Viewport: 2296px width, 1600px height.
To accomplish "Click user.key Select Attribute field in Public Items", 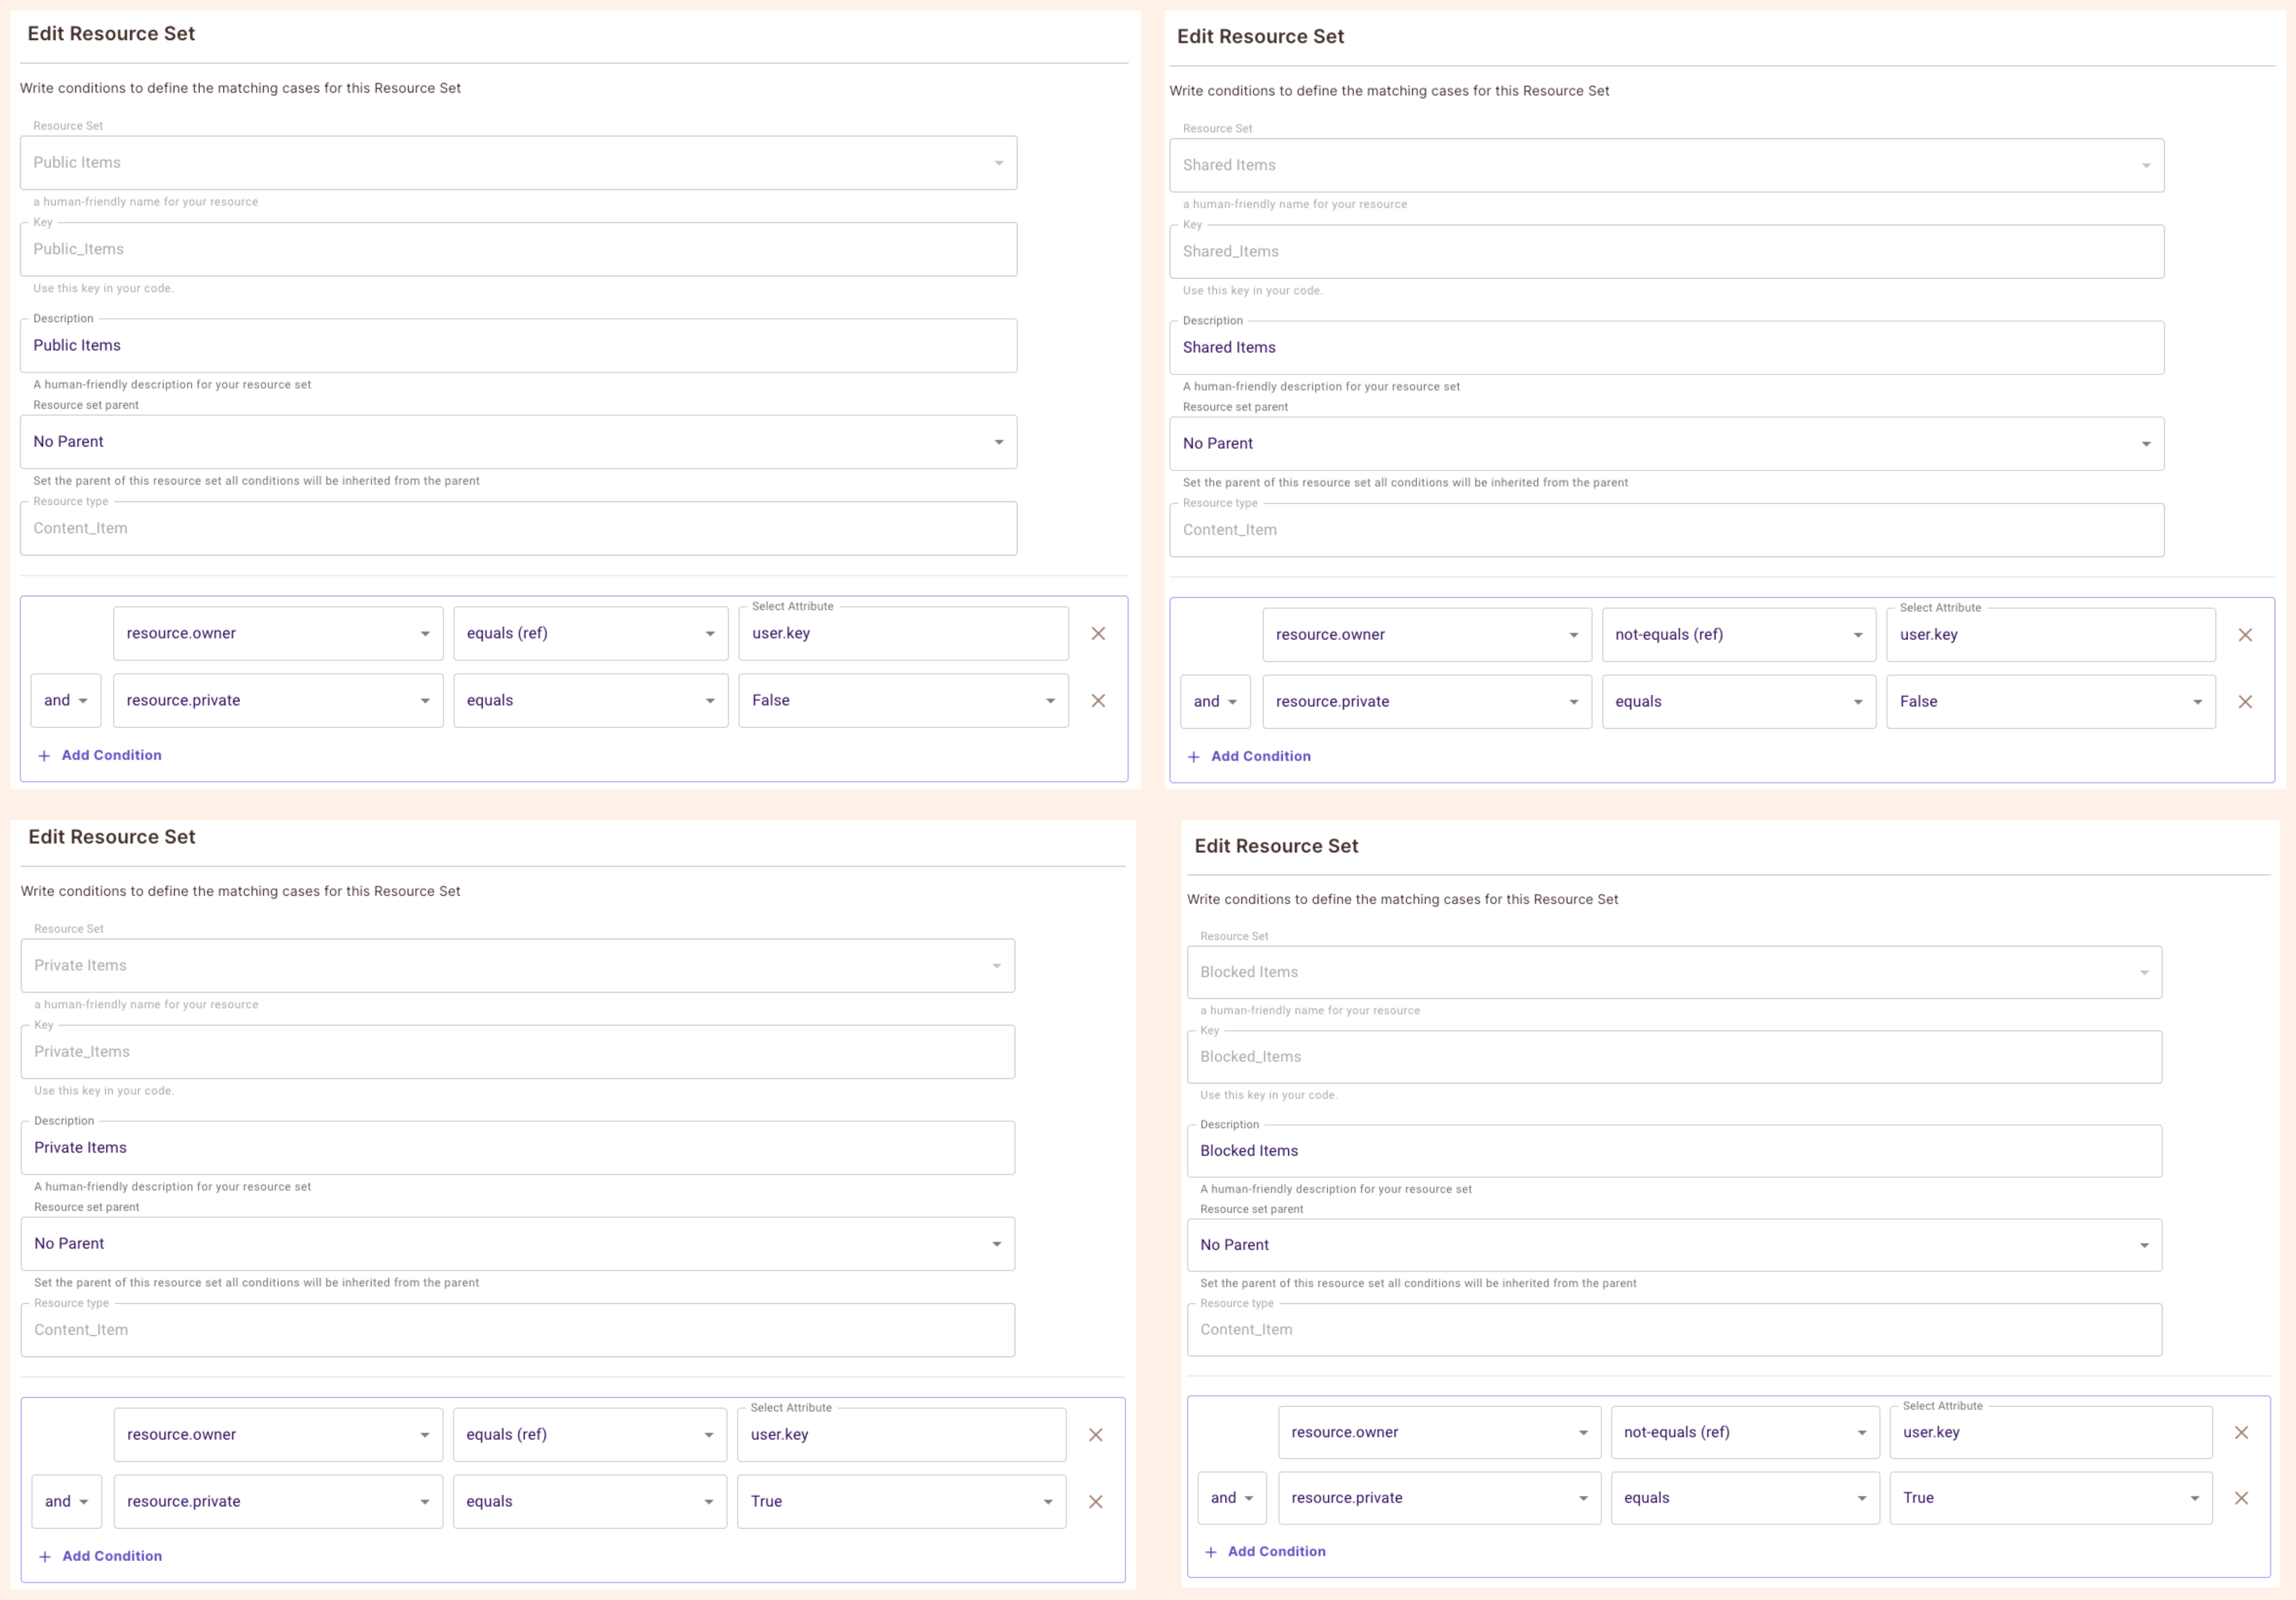I will [x=903, y=633].
